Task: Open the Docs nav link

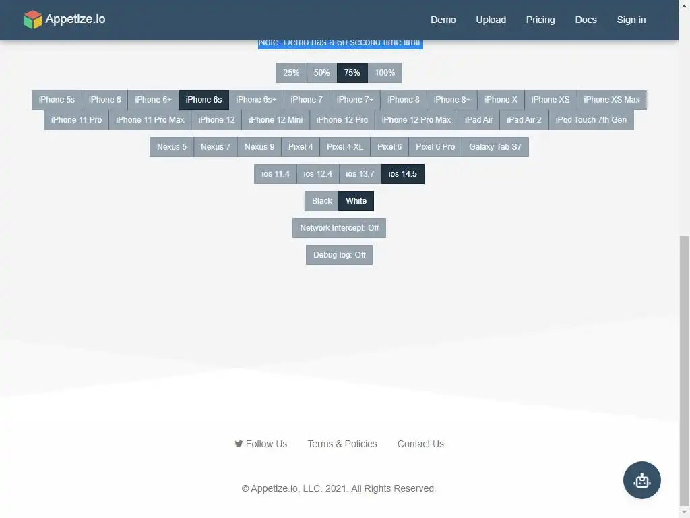Action: coord(586,20)
